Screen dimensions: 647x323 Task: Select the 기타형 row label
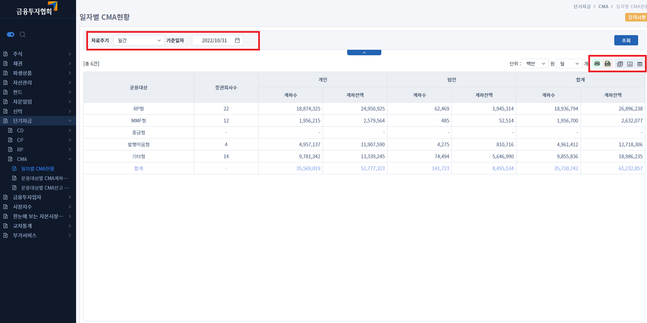coord(138,156)
